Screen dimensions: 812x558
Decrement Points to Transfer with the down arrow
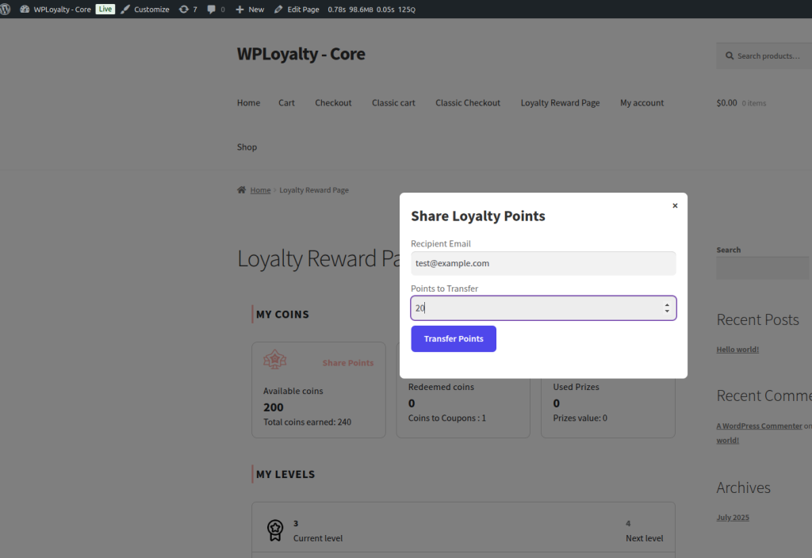click(x=667, y=311)
